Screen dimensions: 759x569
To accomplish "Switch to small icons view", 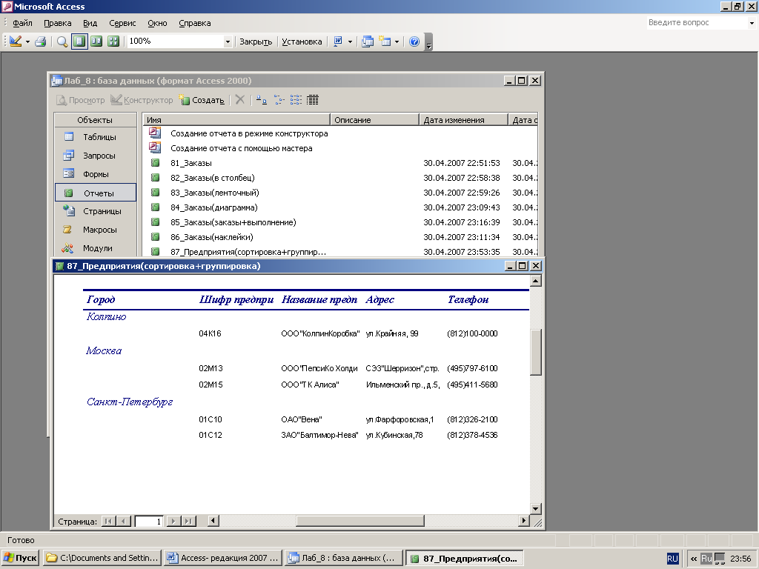I will click(279, 100).
